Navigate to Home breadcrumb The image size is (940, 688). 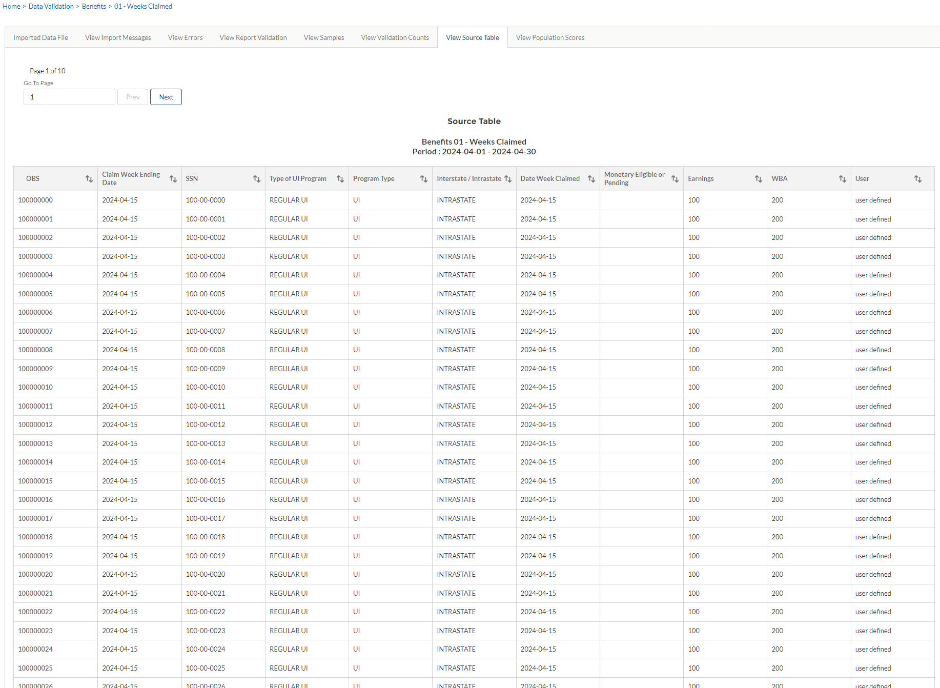11,6
